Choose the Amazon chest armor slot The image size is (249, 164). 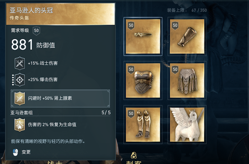coord(143,81)
